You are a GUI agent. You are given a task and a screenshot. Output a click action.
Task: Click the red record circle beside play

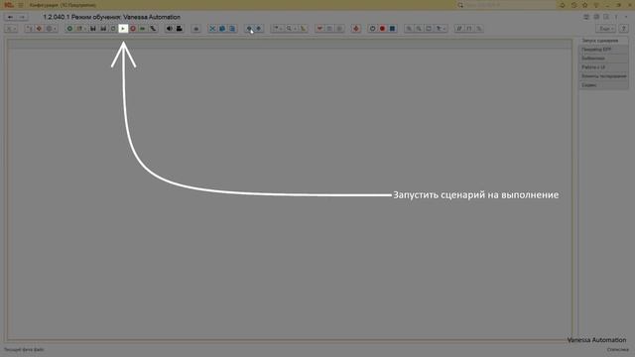[133, 29]
